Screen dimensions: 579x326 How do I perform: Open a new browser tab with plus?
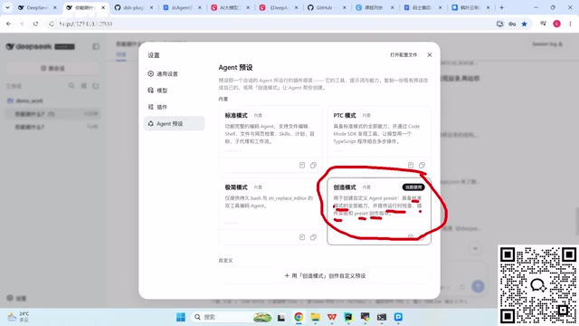pyautogui.click(x=501, y=7)
